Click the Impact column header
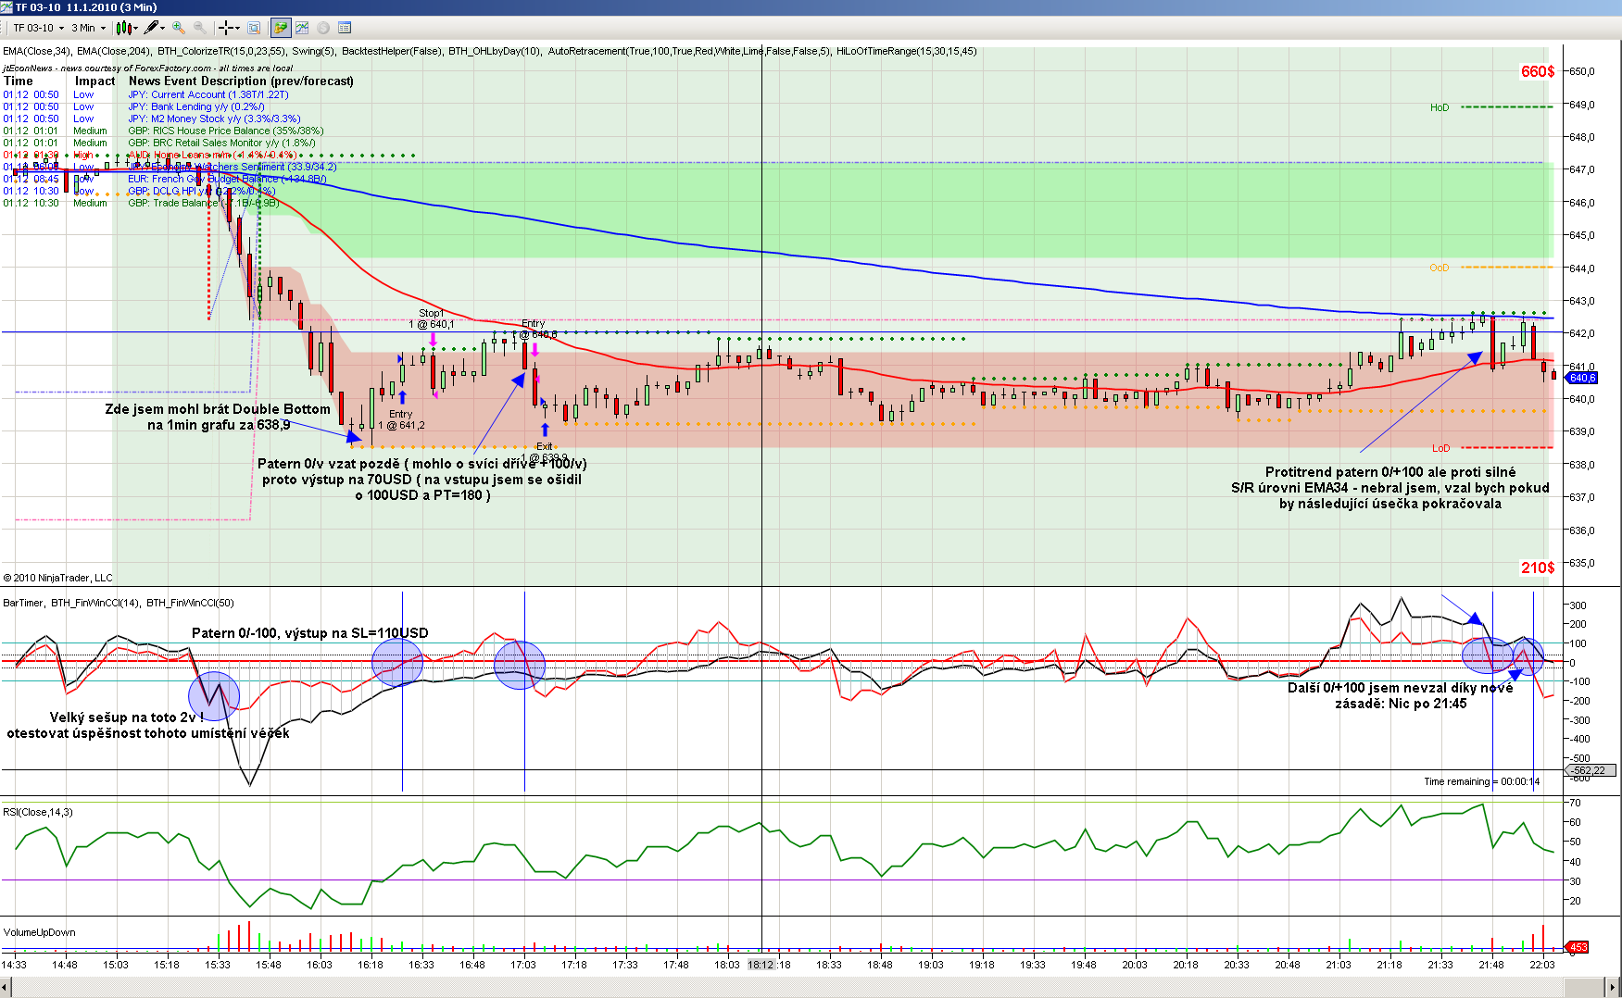Image resolution: width=1622 pixels, height=998 pixels. [94, 81]
